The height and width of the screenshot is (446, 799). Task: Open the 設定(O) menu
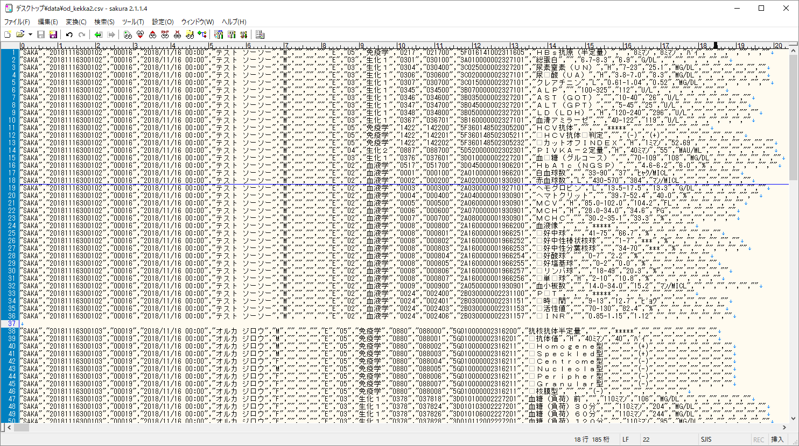163,22
